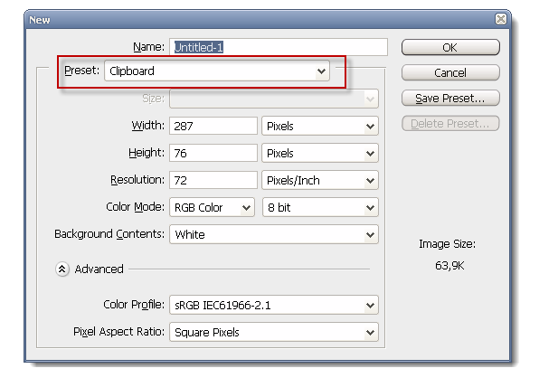558x378 pixels.
Task: Open Background Contents White dropdown
Action: tap(274, 234)
